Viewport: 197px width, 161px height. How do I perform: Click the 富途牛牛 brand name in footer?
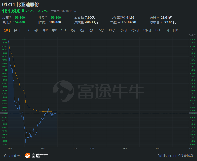click(40, 155)
